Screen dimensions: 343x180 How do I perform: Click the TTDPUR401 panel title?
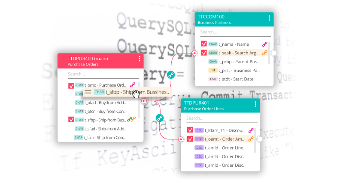(x=197, y=103)
